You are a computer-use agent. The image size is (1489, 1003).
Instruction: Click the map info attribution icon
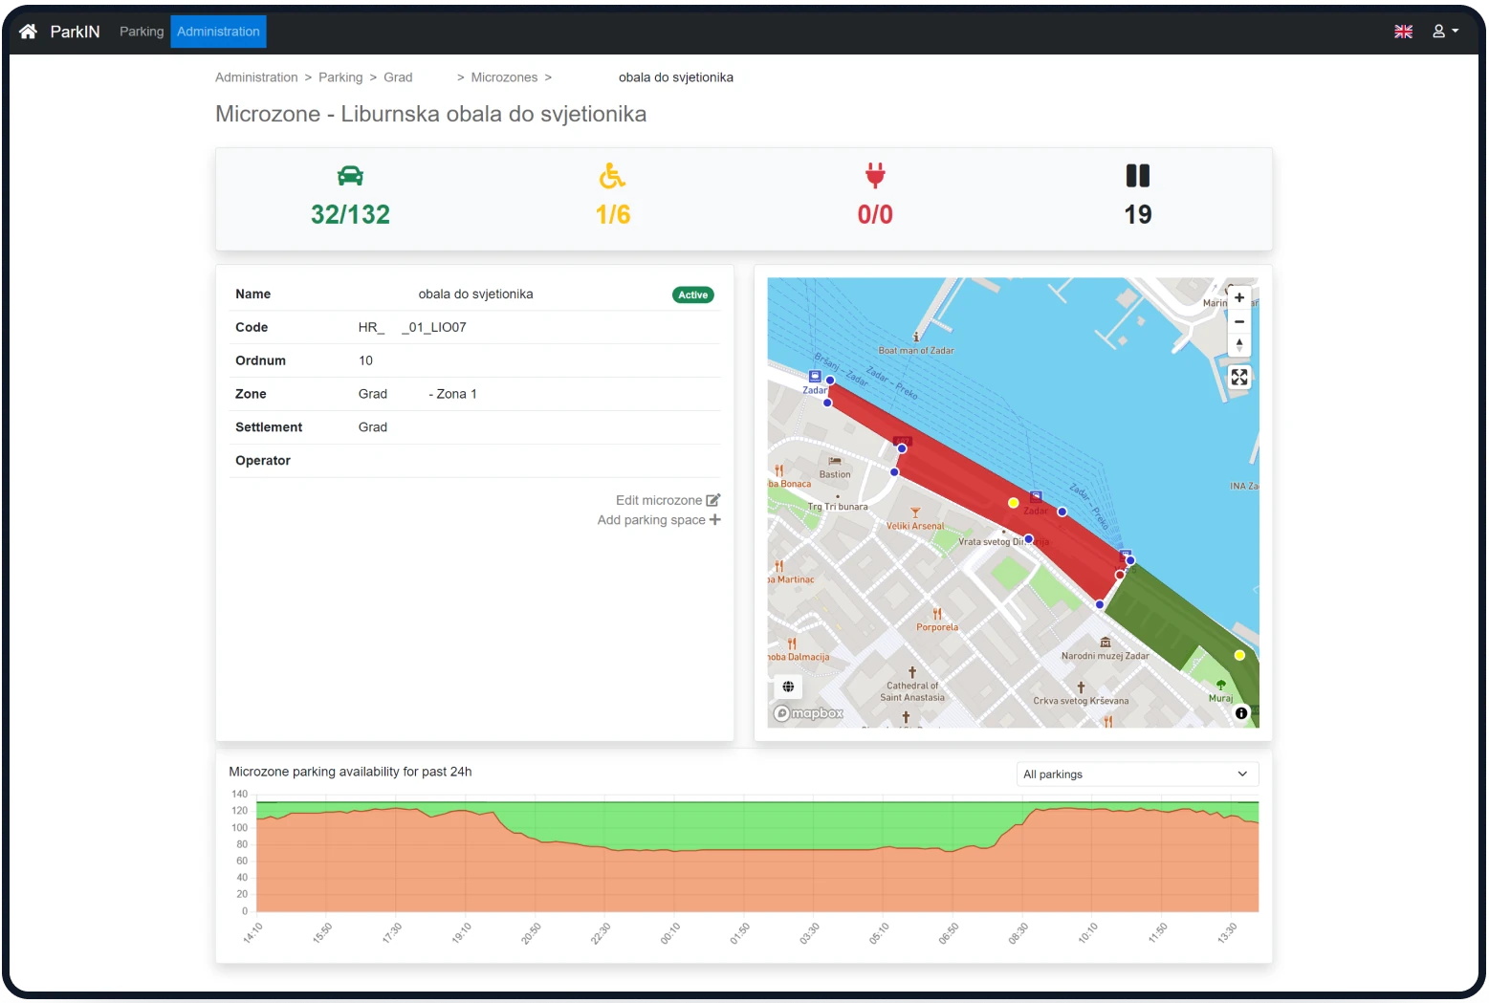1241,713
